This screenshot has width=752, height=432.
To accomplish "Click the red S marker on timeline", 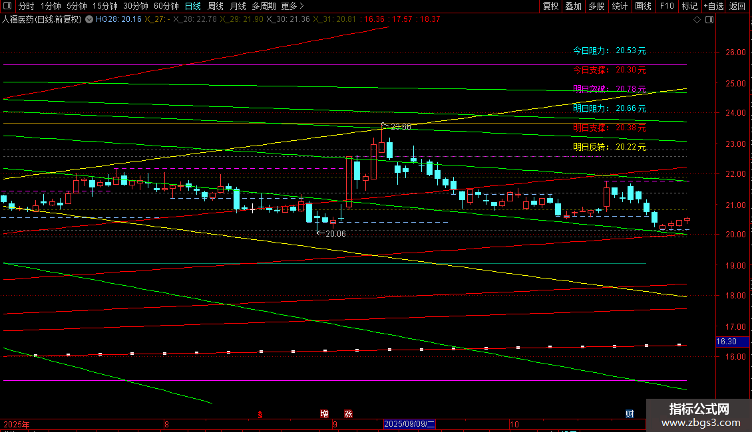I will coord(260,415).
